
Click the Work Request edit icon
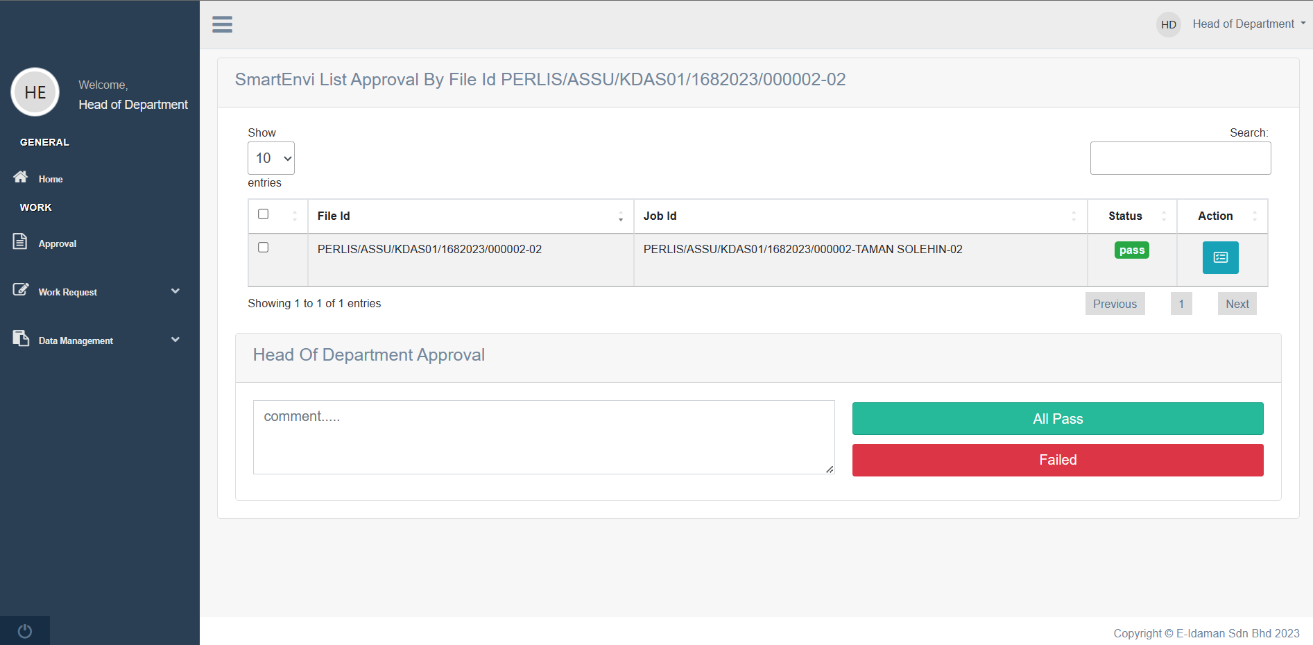pos(21,290)
